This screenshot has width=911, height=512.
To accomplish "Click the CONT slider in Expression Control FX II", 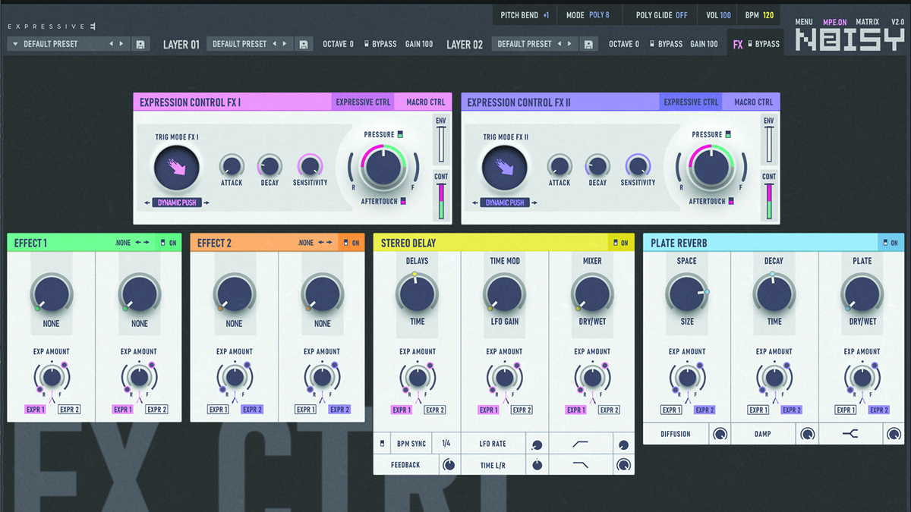I will click(769, 200).
